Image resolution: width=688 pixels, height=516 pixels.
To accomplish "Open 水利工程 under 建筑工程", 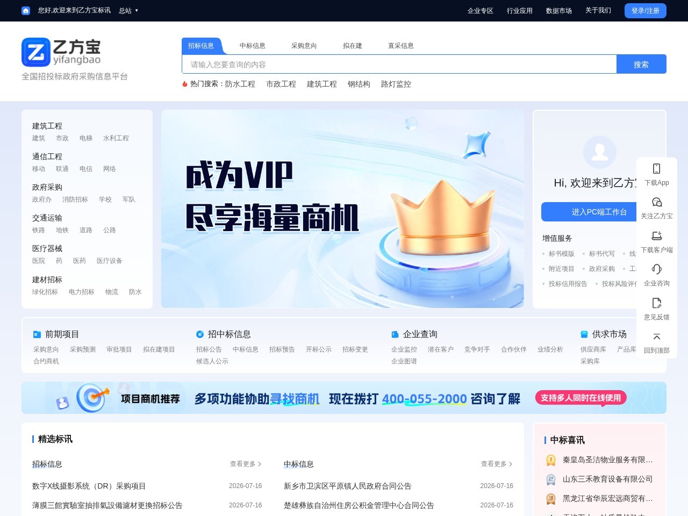I will click(116, 138).
